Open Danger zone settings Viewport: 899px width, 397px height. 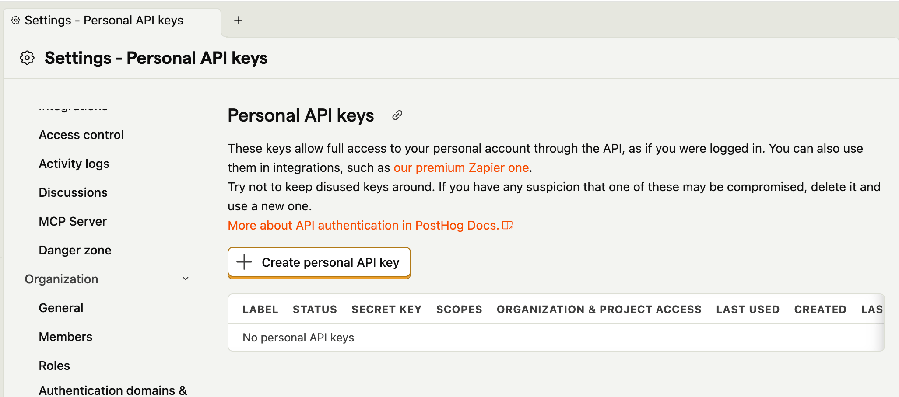(x=75, y=250)
